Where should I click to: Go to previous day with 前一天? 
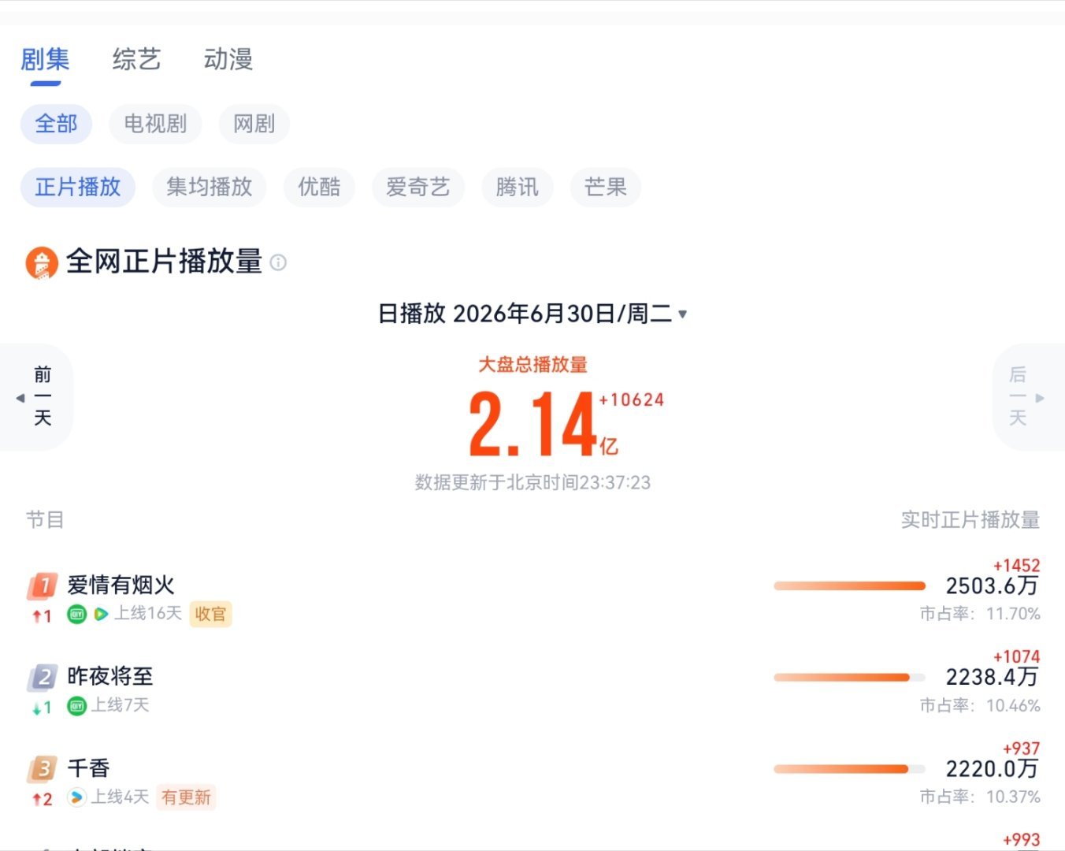pyautogui.click(x=36, y=397)
